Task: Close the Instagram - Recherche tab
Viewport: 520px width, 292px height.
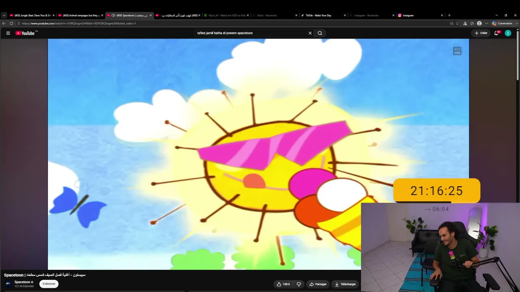Action: click(393, 15)
